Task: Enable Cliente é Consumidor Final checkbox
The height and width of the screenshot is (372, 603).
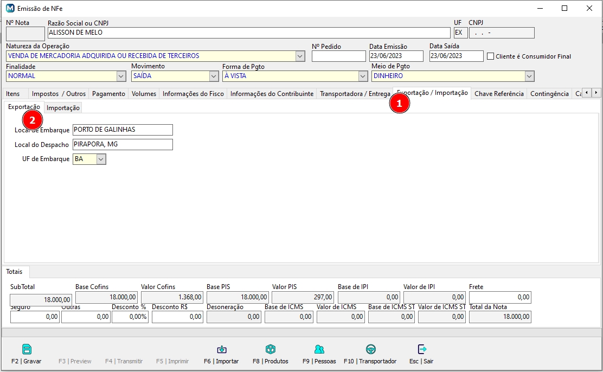Action: click(x=491, y=56)
